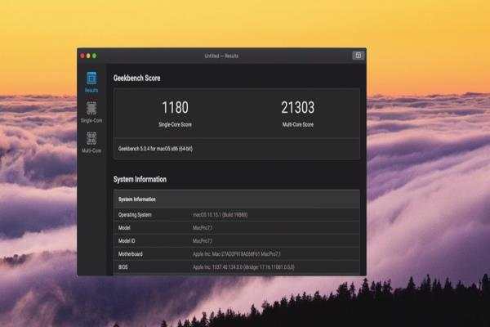Close the Geekbench results window
Image resolution: width=490 pixels, height=327 pixels.
click(x=82, y=56)
